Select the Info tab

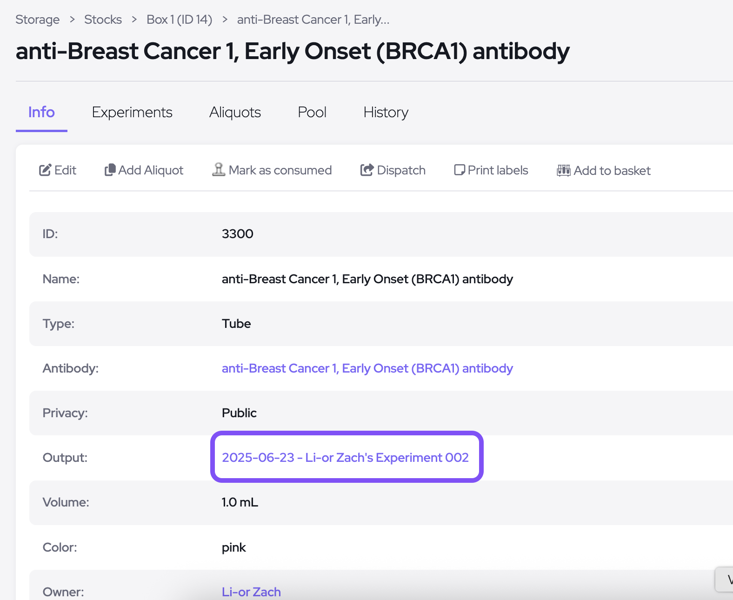point(41,113)
